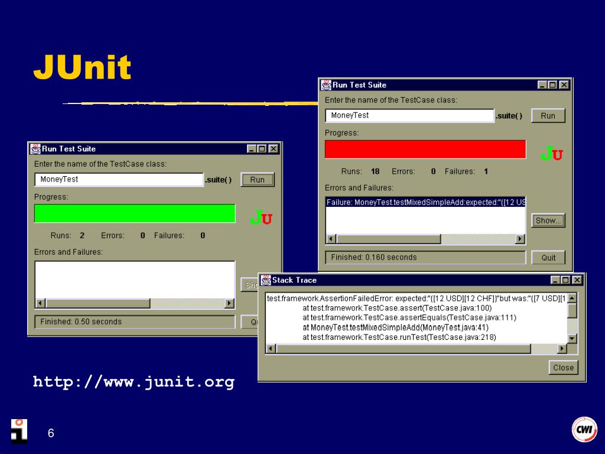Close the red-bar Run Test Suite window
Viewport: 605px width, 454px height.
click(564, 85)
